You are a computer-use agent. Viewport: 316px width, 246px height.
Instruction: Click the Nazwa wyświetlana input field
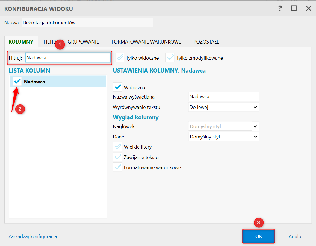tap(224, 97)
